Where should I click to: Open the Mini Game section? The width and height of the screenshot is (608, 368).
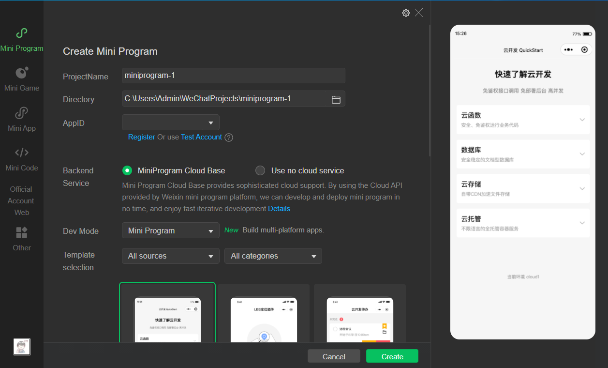(22, 80)
